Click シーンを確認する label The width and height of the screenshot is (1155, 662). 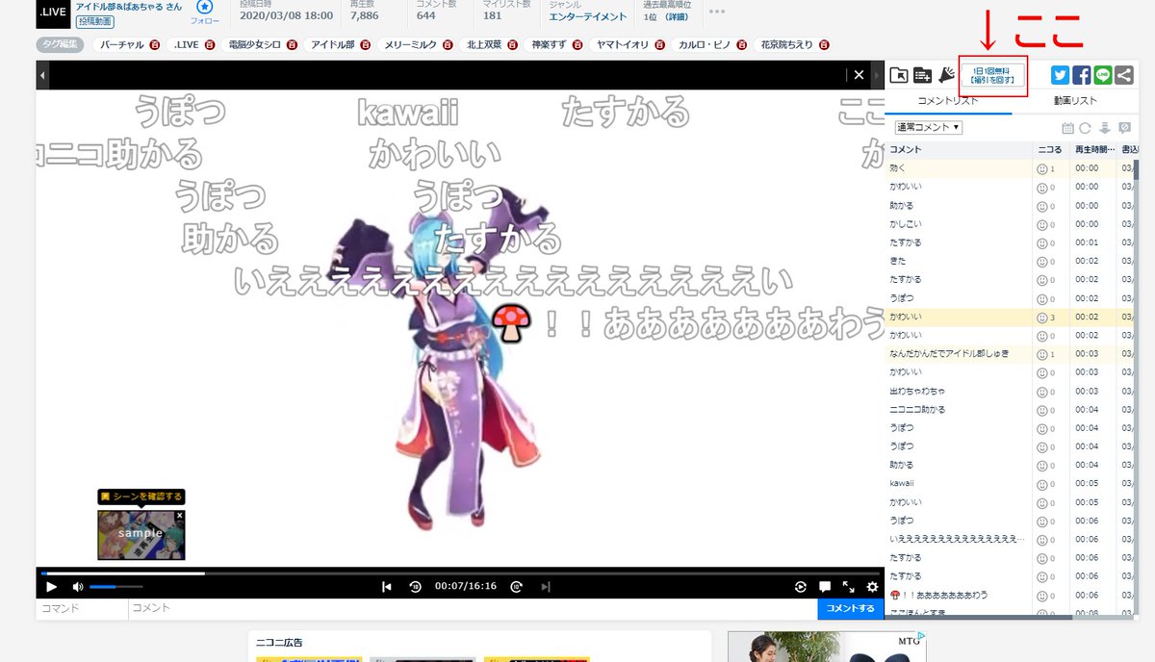coord(141,496)
